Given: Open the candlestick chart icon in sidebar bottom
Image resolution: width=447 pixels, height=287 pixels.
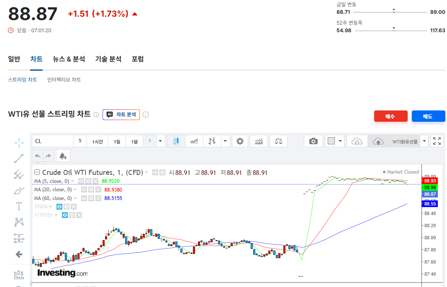Looking at the screenshot, I should click(x=19, y=274).
